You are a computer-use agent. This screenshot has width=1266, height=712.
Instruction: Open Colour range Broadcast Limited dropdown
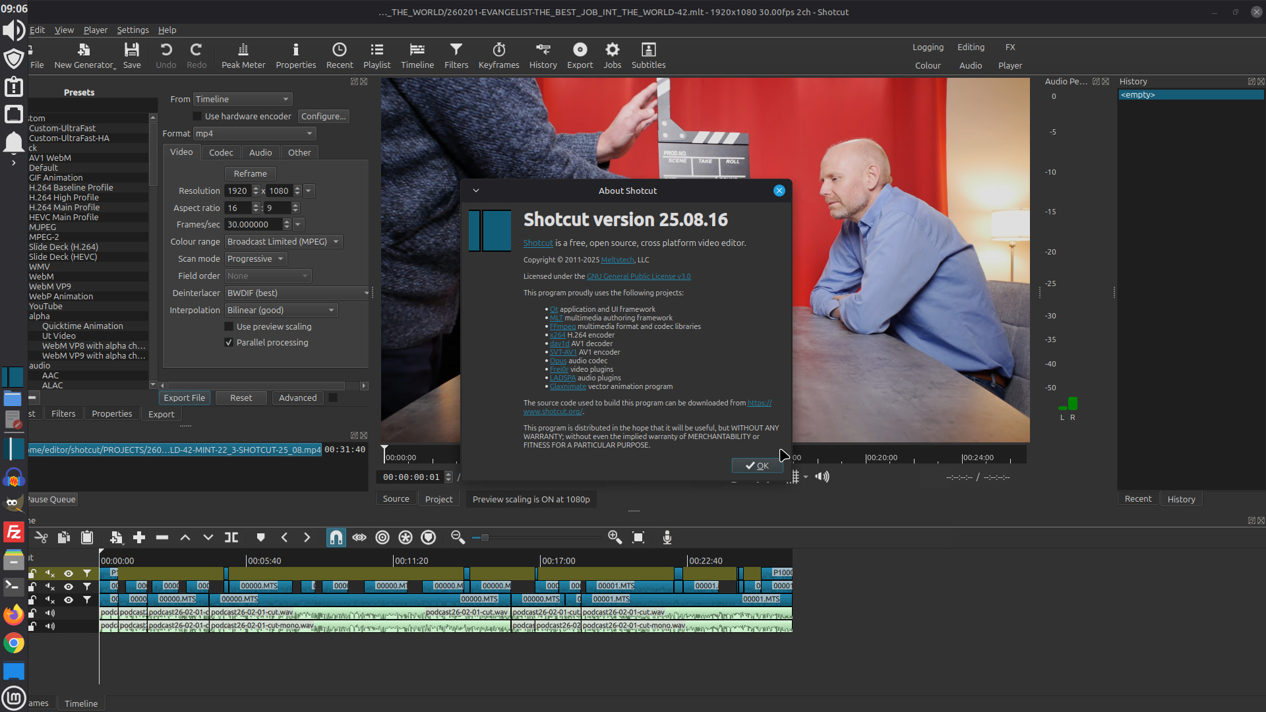click(x=283, y=242)
